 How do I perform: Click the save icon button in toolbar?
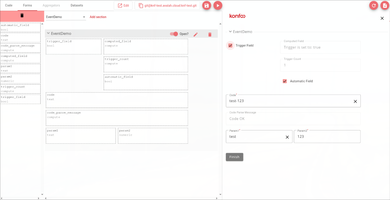[206, 6]
